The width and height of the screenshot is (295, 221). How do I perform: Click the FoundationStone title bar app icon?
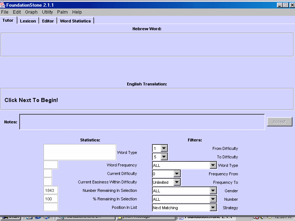pos(3,5)
